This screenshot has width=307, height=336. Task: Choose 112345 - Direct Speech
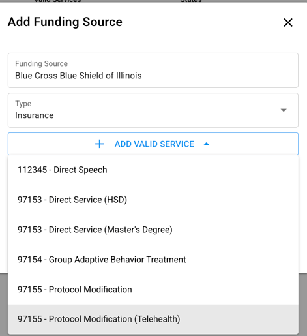(x=153, y=170)
